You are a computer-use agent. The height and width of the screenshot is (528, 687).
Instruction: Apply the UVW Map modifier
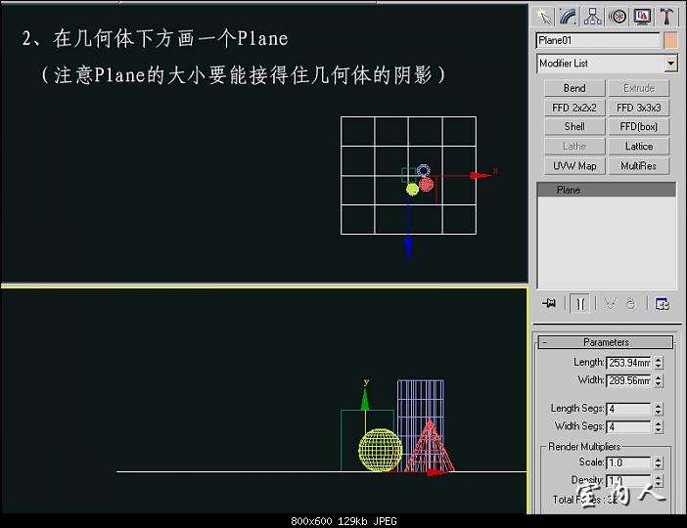click(x=574, y=166)
